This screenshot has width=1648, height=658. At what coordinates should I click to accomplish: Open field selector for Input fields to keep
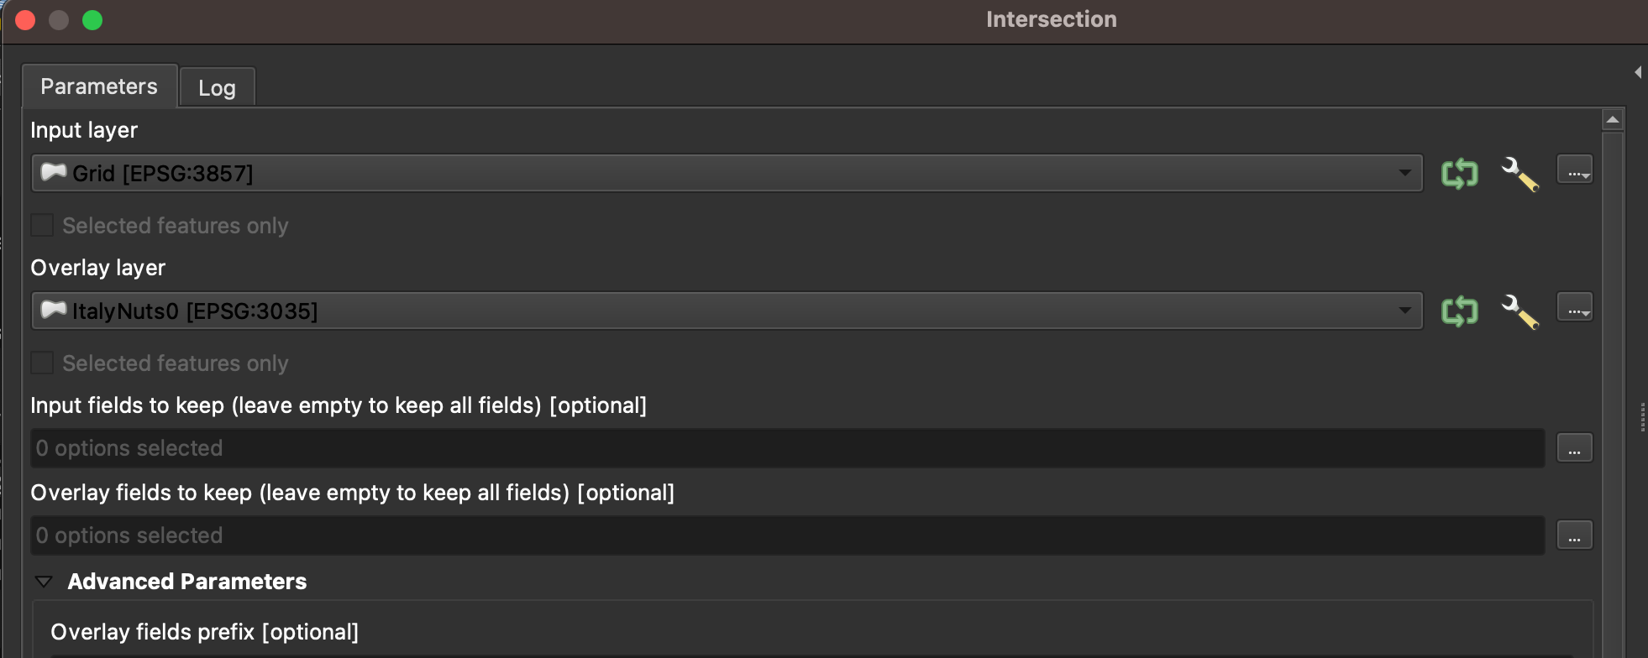[1574, 448]
